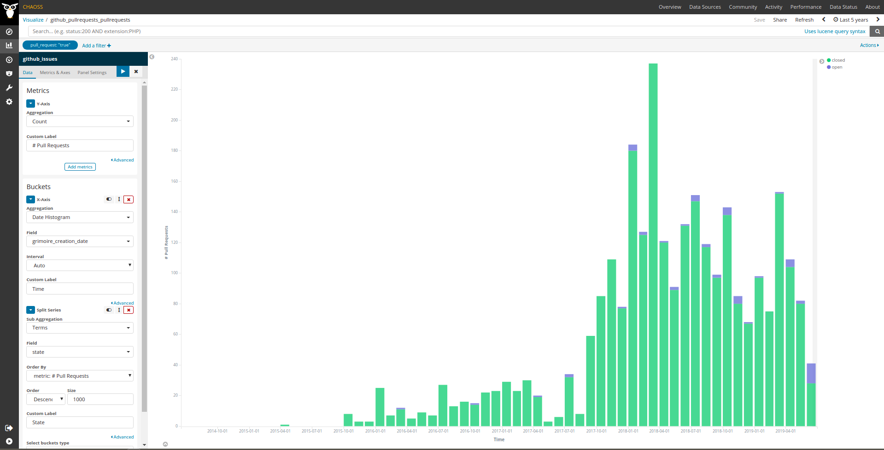Open the Date Histogram aggregation dropdown
The image size is (884, 450).
80,217
